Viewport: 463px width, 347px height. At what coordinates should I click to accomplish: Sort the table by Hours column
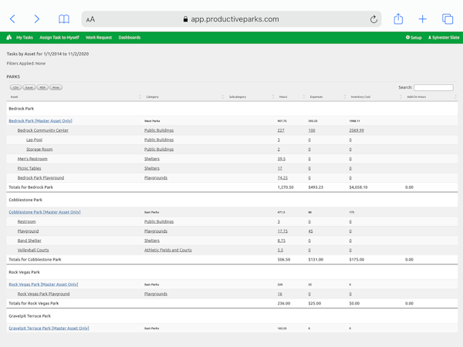pyautogui.click(x=283, y=97)
